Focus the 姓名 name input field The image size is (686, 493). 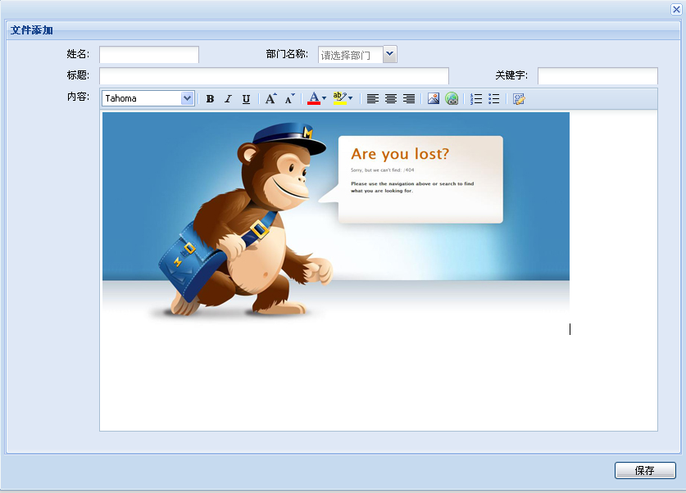point(149,55)
